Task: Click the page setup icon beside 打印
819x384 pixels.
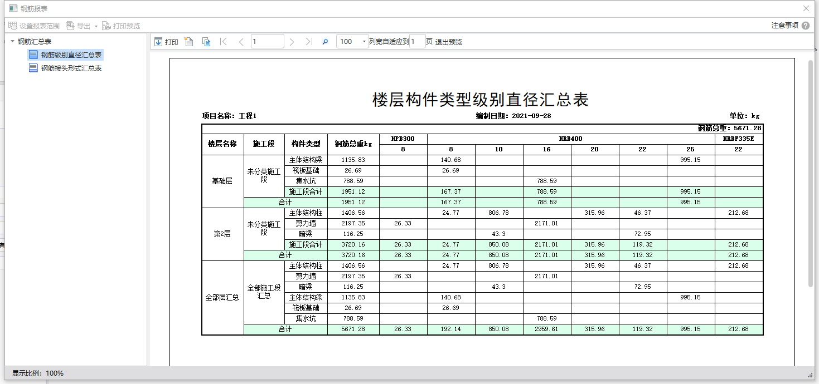Action: tap(189, 42)
